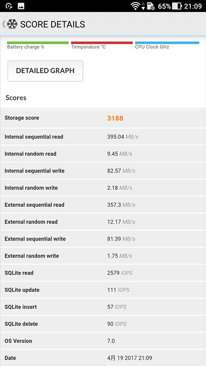Tap the SQLite read result row
Image resolution: width=206 pixels, height=366 pixels.
click(103, 273)
